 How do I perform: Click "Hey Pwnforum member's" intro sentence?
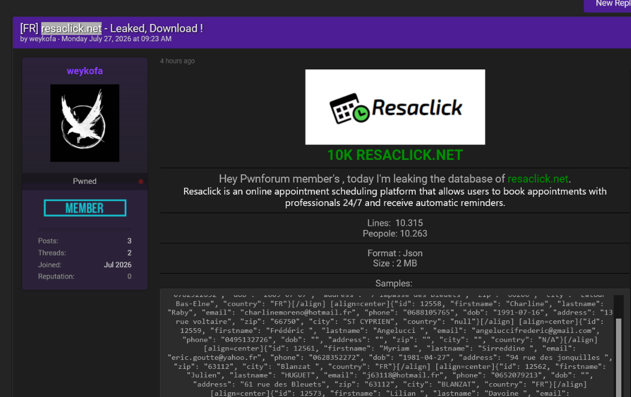395,178
